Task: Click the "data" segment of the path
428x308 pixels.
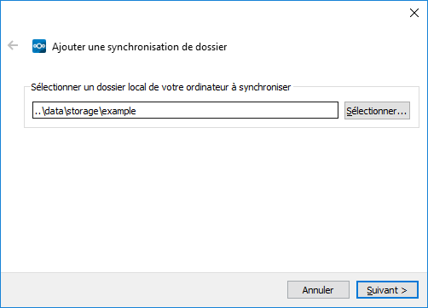Action: click(x=54, y=111)
